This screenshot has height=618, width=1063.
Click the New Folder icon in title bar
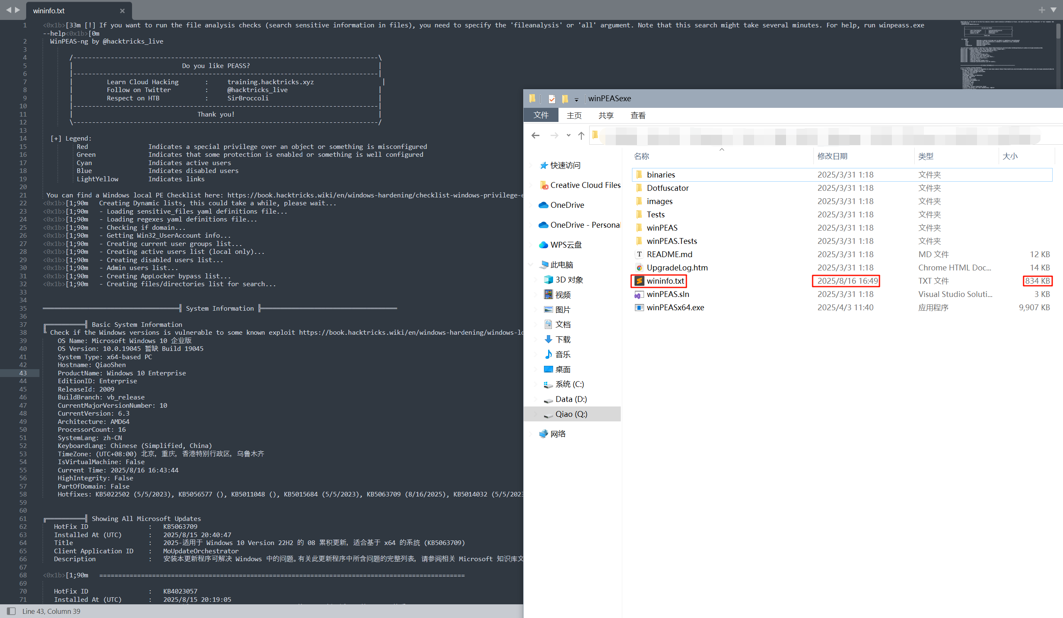tap(565, 99)
